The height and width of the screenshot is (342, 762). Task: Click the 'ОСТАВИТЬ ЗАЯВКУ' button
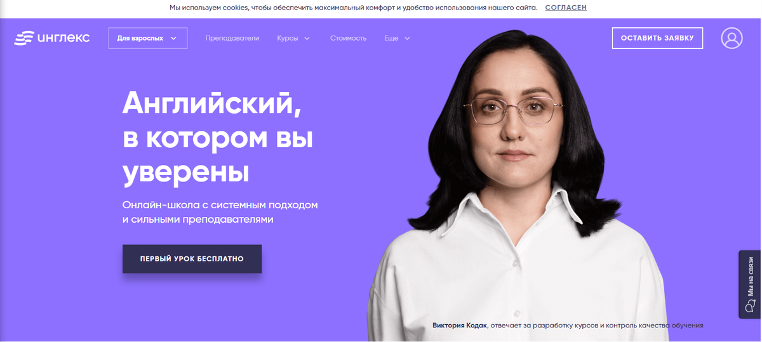657,38
